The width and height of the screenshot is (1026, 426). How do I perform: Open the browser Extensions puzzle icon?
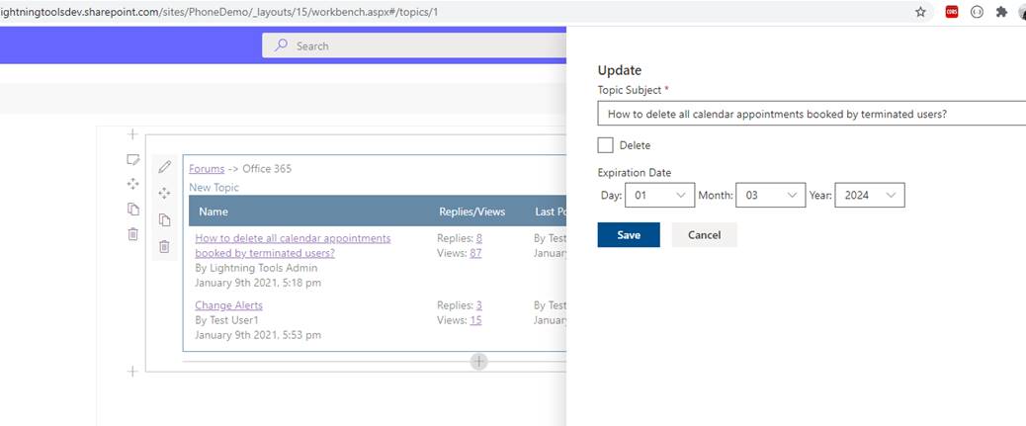click(x=1001, y=12)
